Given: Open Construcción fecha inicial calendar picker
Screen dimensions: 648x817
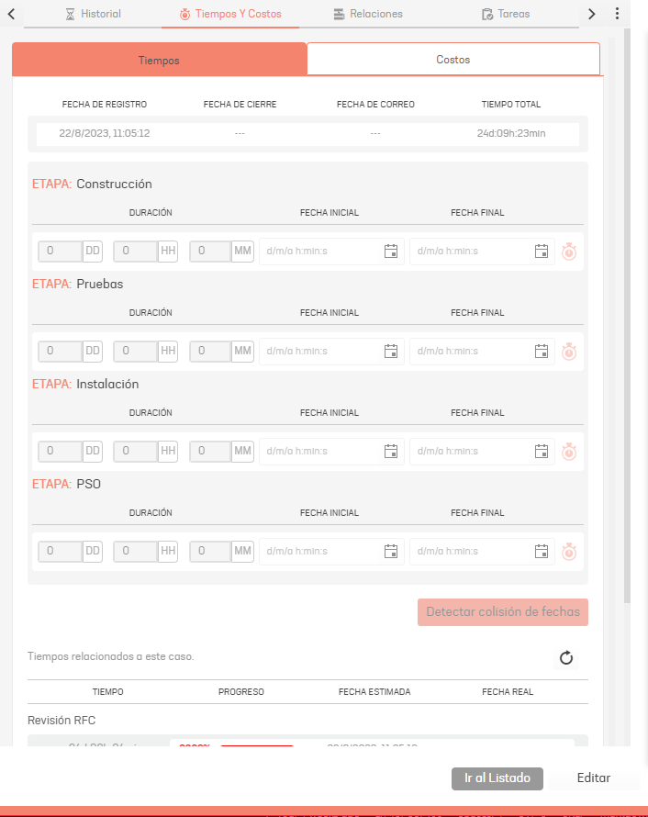Looking at the screenshot, I should click(x=391, y=252).
